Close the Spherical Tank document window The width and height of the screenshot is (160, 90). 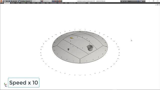point(159,5)
